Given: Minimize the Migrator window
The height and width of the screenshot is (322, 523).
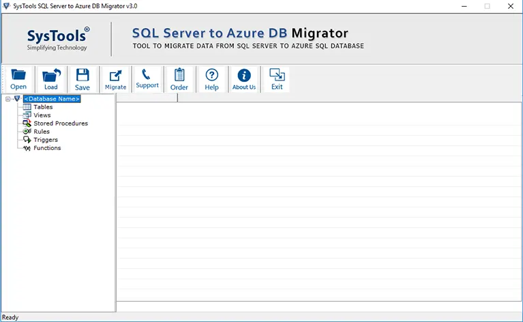Looking at the screenshot, I should pyautogui.click(x=464, y=6).
